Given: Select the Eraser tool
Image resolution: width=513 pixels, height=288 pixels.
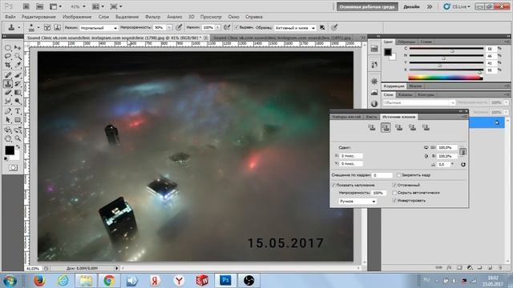Looking at the screenshot, I should click(x=8, y=93).
